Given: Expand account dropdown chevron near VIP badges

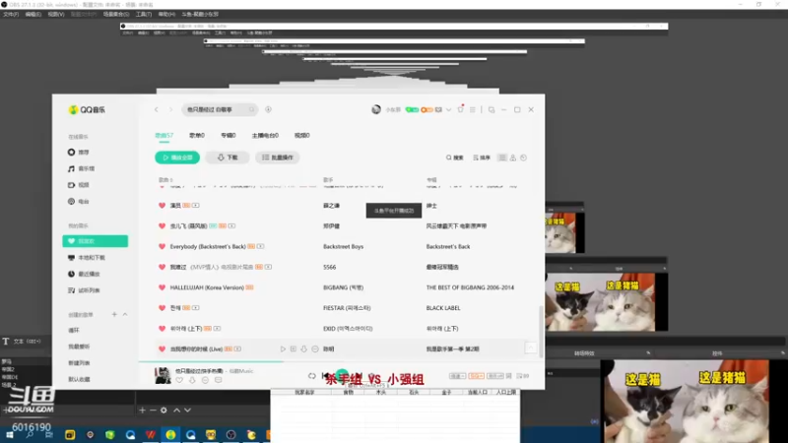Looking at the screenshot, I should pos(448,109).
